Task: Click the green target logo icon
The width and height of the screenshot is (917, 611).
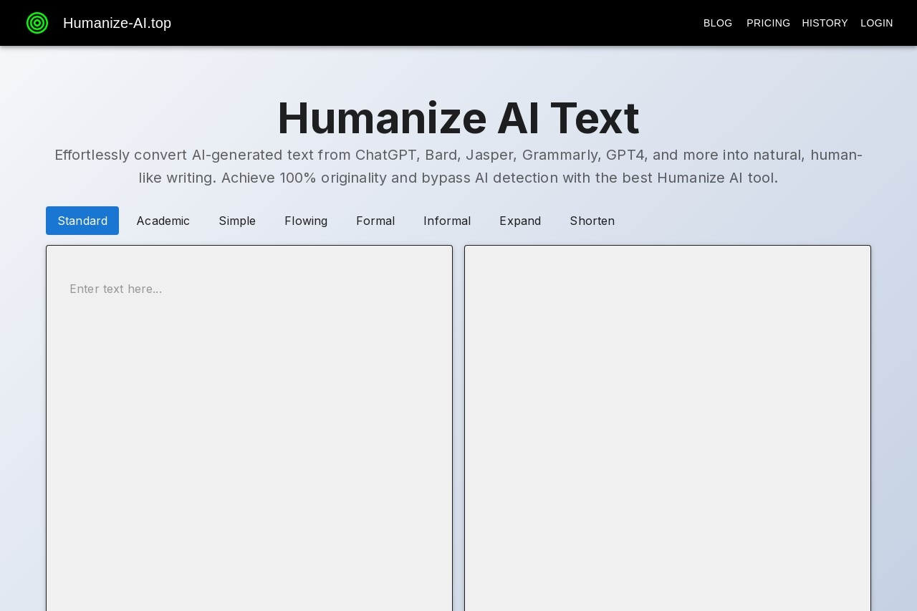Action: 37,23
